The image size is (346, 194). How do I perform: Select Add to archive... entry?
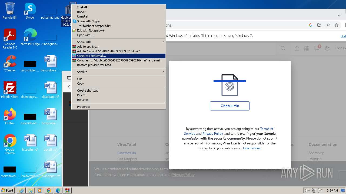[x=118, y=47]
